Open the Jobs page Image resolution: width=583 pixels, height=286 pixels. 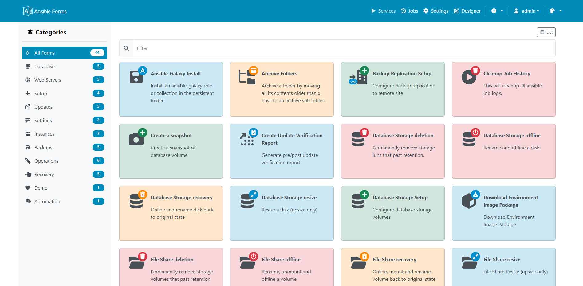coord(409,11)
